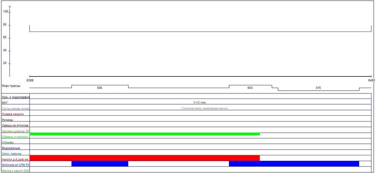Click the red 'Накопл.д-й.деф-ов.' bar
Screen dimensions: 375x173
[x=144, y=158]
